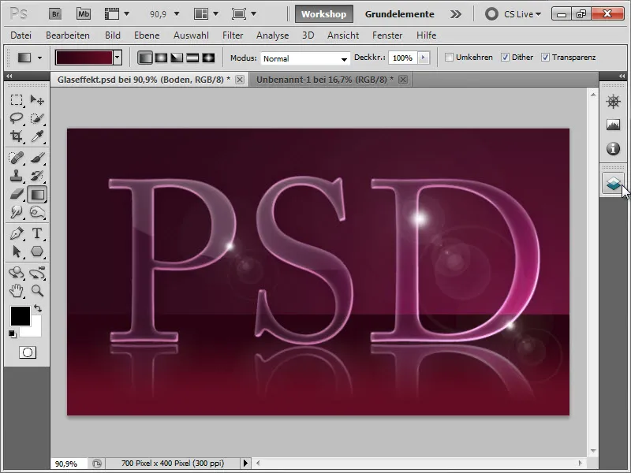Screen dimensions: 631x473
Task: Toggle the Transparenz checkbox
Action: click(545, 58)
